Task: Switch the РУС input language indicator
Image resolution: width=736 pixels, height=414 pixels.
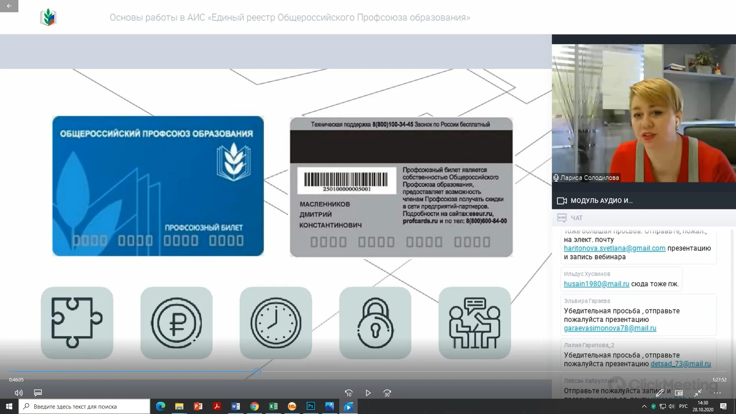Action: tap(683, 406)
